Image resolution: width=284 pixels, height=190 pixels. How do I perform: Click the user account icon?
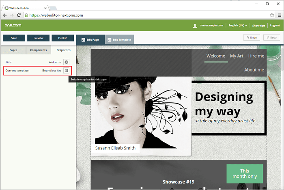(195, 26)
